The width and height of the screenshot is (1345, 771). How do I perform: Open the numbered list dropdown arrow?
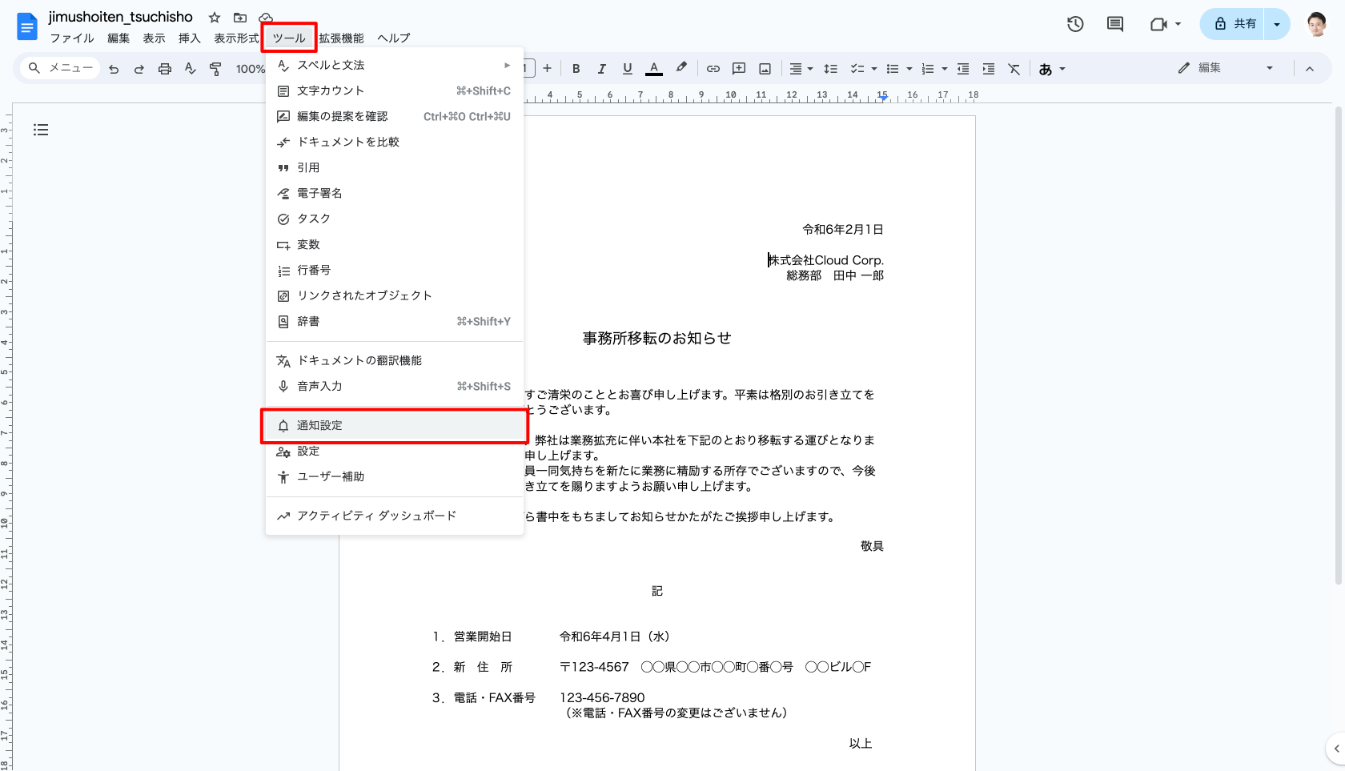(945, 69)
